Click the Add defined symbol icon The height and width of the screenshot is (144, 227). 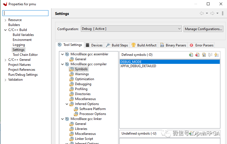(191, 55)
